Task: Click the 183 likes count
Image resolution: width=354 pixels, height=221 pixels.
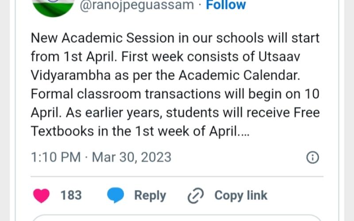Action: point(71,195)
